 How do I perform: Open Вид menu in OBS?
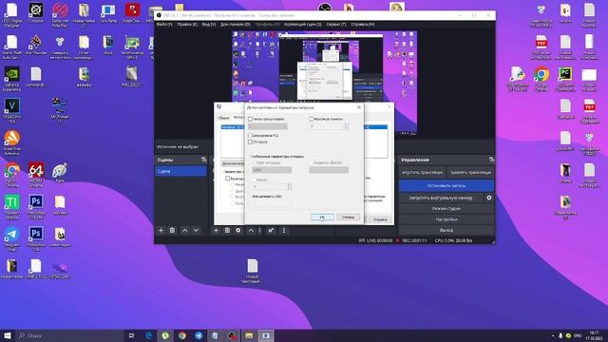209,24
